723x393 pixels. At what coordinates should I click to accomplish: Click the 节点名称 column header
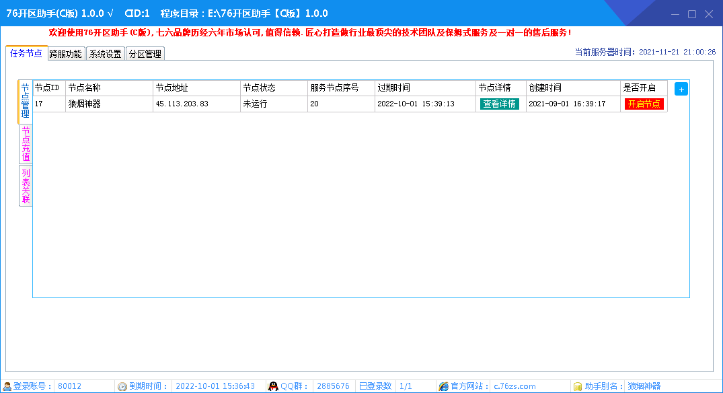pyautogui.click(x=84, y=88)
